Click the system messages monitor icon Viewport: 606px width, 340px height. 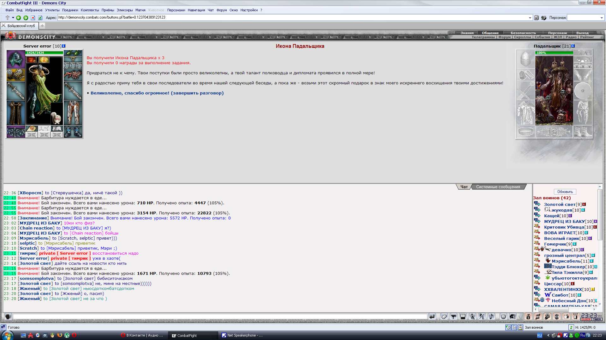(463, 317)
